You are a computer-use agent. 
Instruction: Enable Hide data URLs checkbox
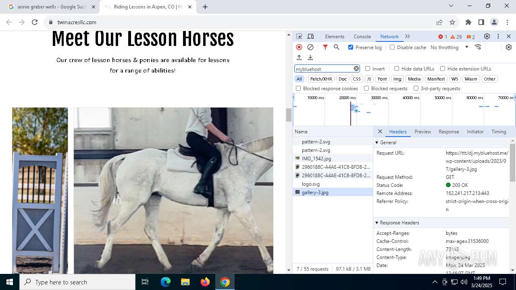coord(397,68)
